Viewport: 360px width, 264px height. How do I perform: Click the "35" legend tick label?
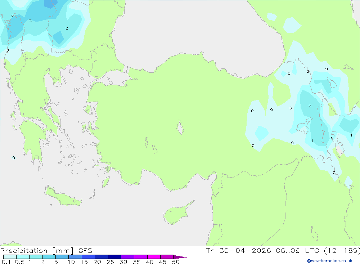tap(136, 262)
